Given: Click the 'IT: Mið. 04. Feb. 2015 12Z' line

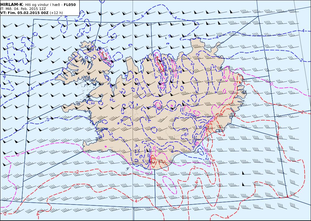Looking at the screenshot, I should pyautogui.click(x=23, y=9).
